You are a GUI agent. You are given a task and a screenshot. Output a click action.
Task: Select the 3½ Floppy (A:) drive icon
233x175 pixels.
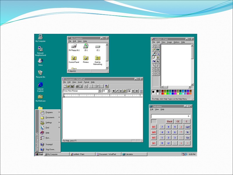74,47
